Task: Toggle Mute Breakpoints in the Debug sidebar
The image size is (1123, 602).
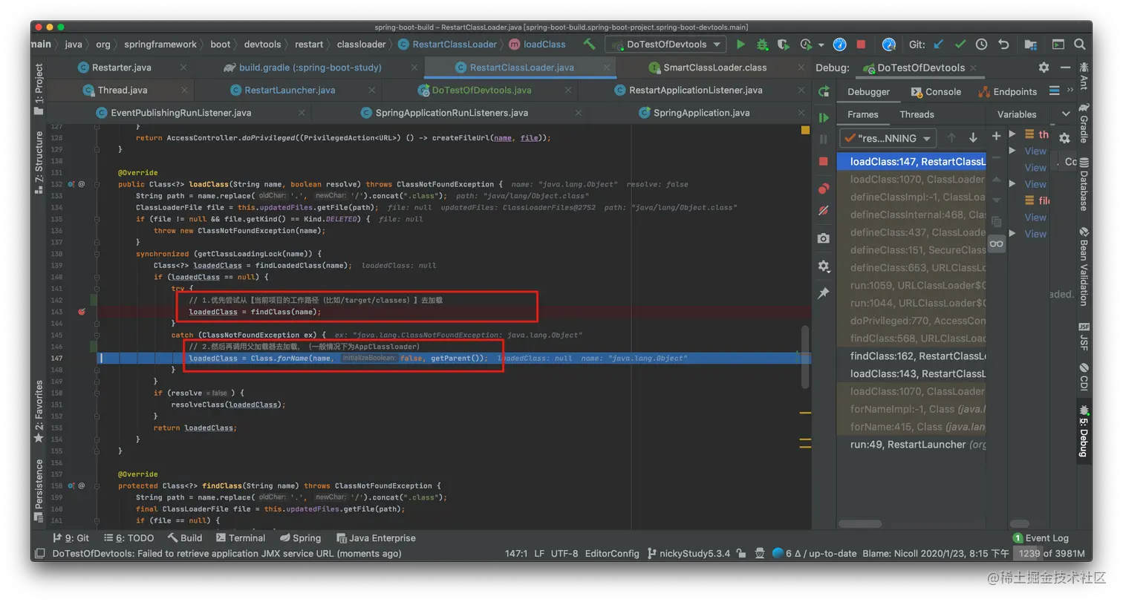Action: (824, 211)
